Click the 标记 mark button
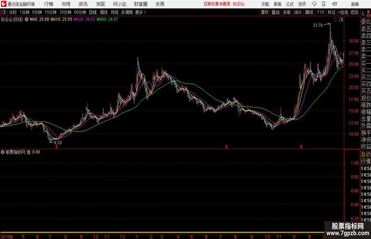371x239 pixels. [331, 12]
